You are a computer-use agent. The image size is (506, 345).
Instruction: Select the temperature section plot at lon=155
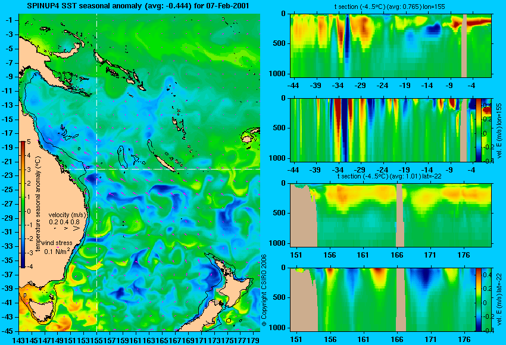pos(391,45)
